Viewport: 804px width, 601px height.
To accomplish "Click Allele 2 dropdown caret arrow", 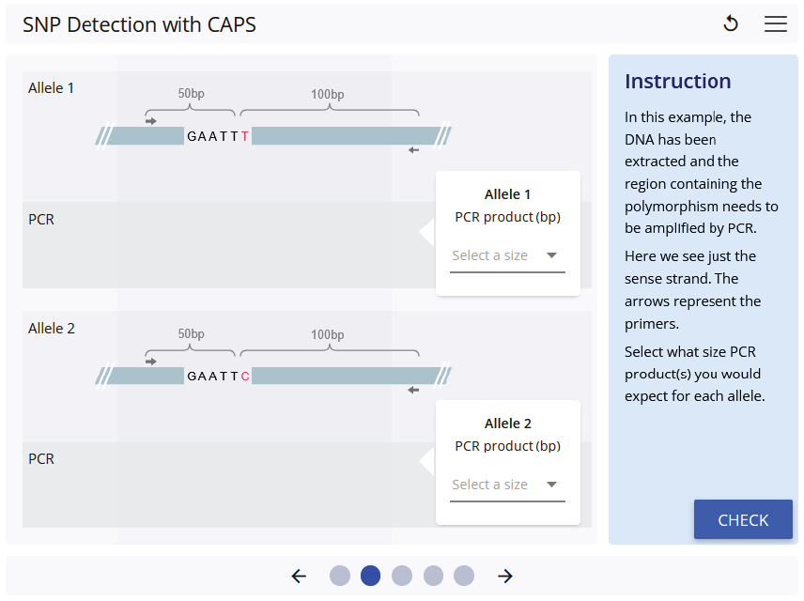I will [x=552, y=485].
